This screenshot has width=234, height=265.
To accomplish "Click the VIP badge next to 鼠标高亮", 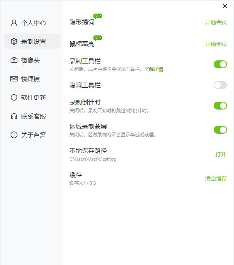I will [98, 38].
